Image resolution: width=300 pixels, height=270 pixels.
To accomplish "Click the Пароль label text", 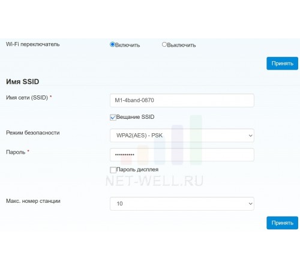I will 16,152.
